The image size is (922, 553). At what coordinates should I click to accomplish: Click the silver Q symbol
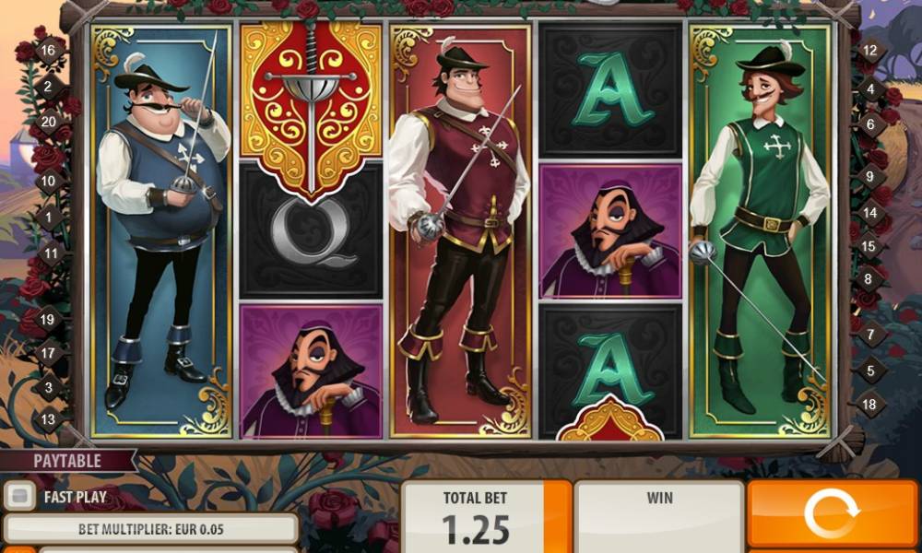point(311,231)
